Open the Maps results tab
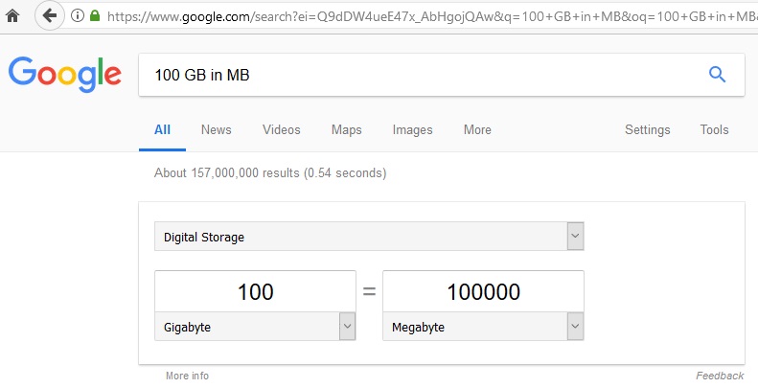The image size is (758, 388). coord(346,129)
